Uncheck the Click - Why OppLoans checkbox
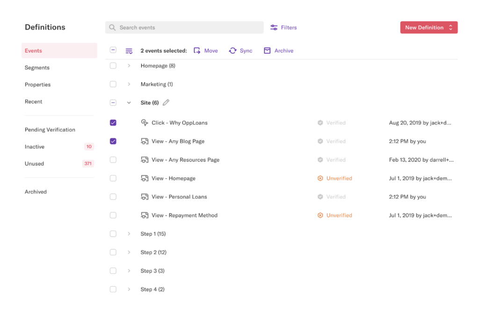Screen dimensions: 479x313 coord(113,123)
